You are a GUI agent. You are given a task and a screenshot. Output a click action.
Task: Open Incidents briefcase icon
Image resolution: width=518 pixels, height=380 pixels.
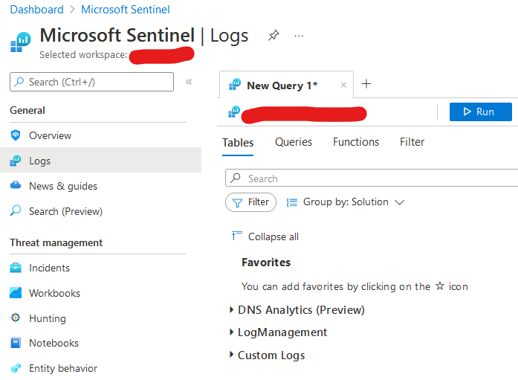tap(16, 268)
